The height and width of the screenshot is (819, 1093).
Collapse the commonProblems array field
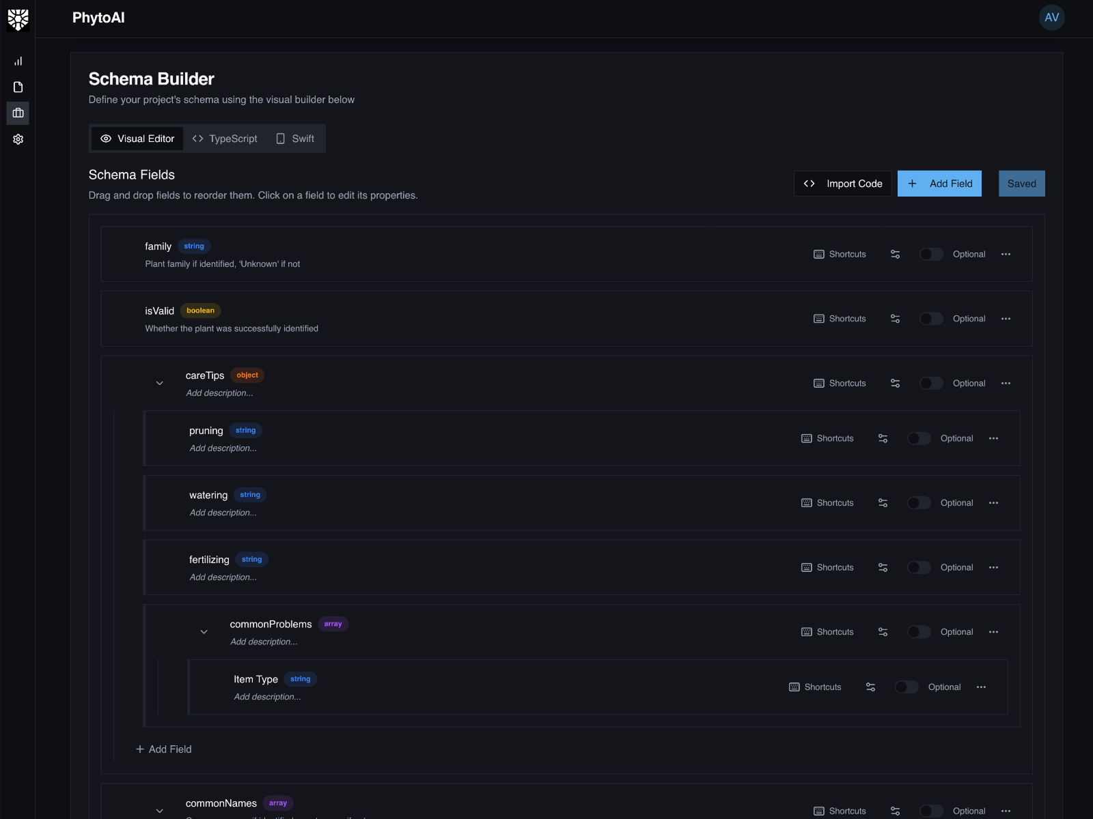[x=204, y=632]
